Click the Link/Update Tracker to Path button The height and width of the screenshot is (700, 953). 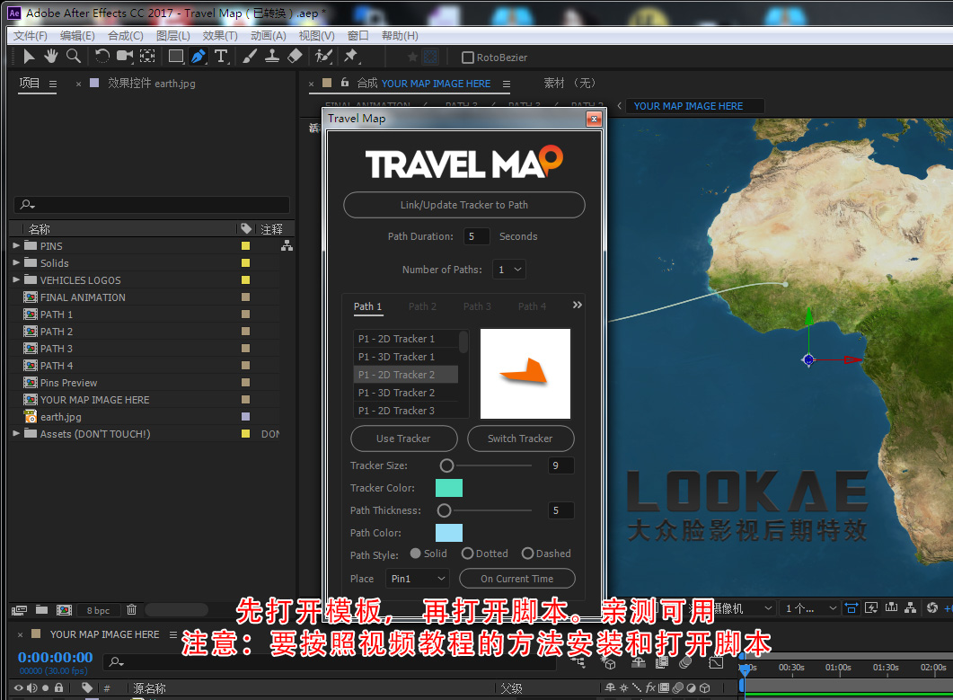[x=463, y=205]
